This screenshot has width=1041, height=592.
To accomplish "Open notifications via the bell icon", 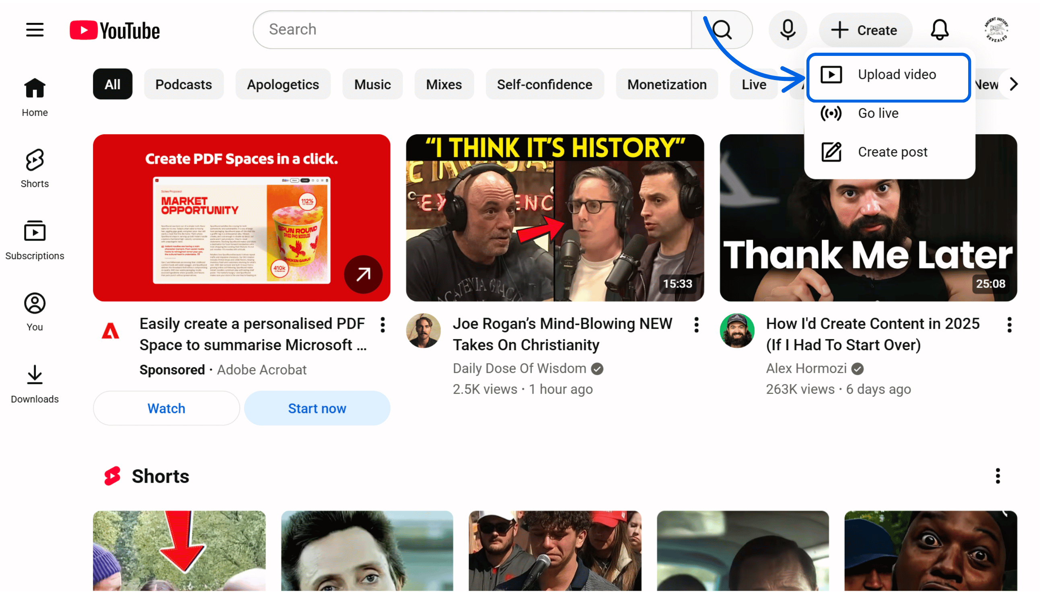I will [940, 29].
